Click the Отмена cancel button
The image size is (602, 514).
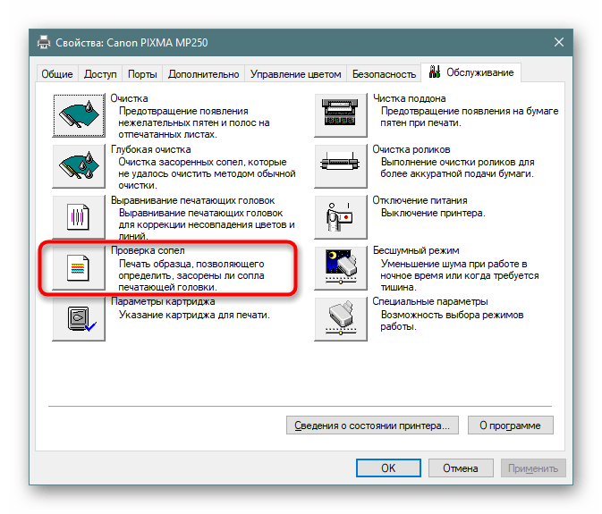click(x=459, y=468)
